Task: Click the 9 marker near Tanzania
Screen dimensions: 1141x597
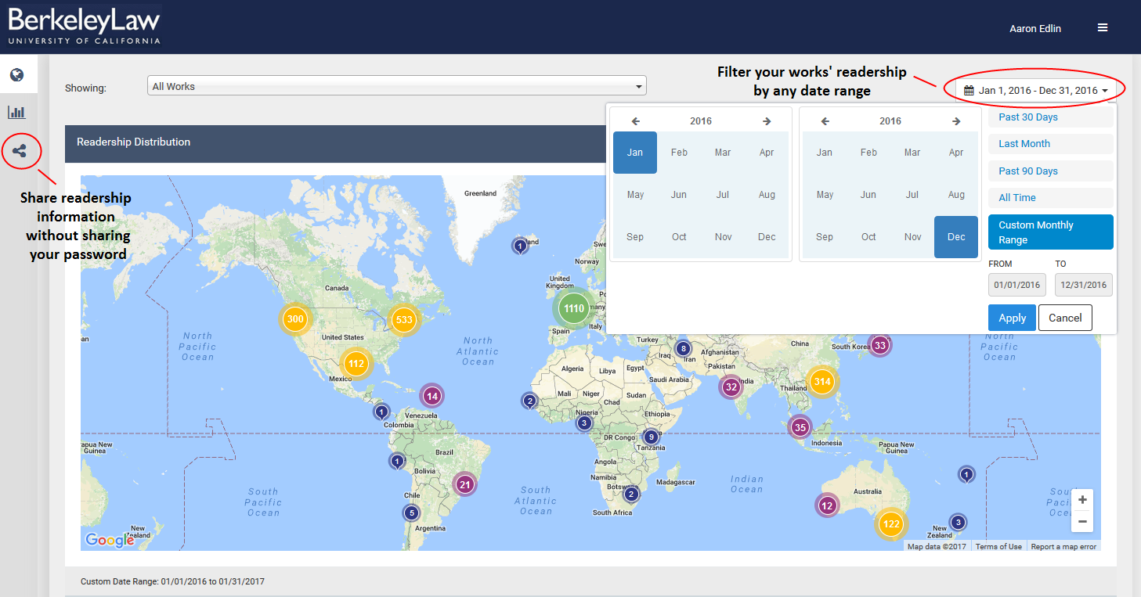Action: (x=650, y=437)
